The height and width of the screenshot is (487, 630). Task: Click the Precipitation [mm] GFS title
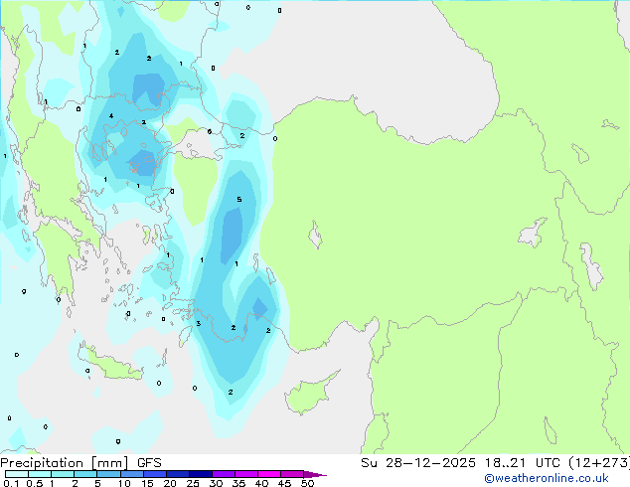coord(80,463)
